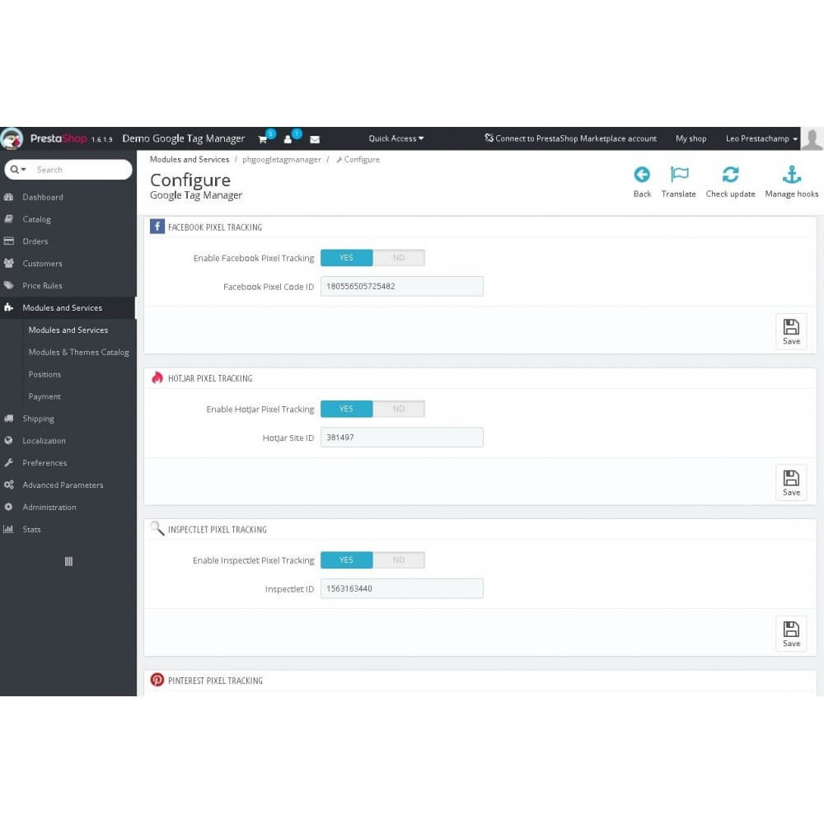The height and width of the screenshot is (824, 824).
Task: Open the Leo Prestachamp user menu
Action: coord(761,138)
